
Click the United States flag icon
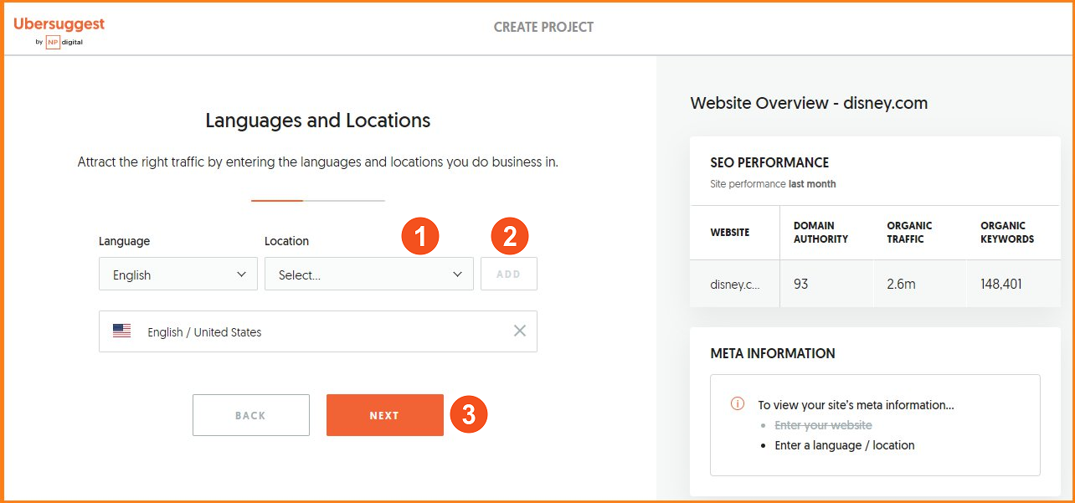[x=122, y=331]
